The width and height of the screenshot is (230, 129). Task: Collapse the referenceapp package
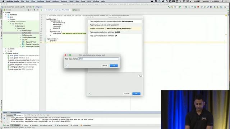[x=18, y=30]
